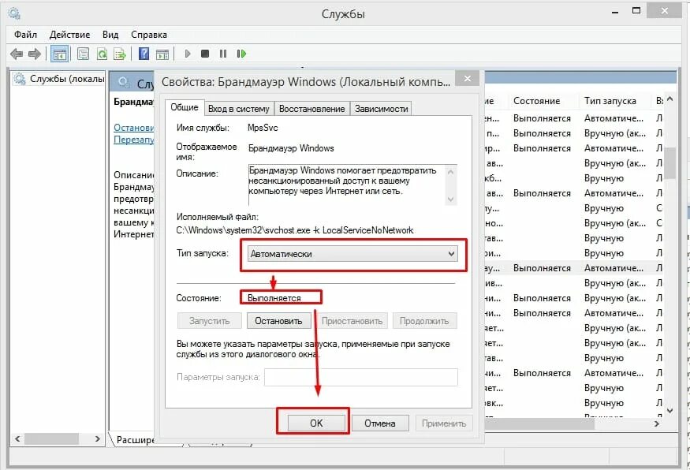Click the Параметры запуска input field
The height and width of the screenshot is (470, 690).
tap(361, 377)
